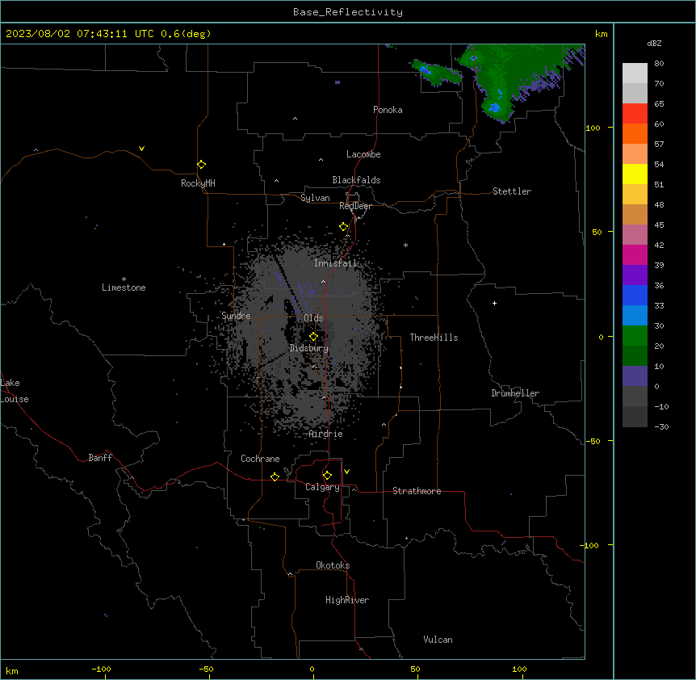696x680 pixels.
Task: Select the Innisfail label
Action: [x=335, y=263]
